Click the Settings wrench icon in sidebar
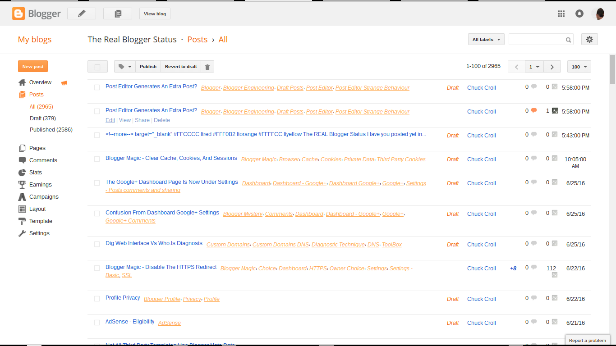This screenshot has height=346, width=616. [x=22, y=233]
